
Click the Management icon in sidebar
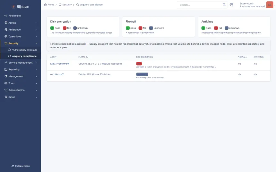(x=6, y=76)
